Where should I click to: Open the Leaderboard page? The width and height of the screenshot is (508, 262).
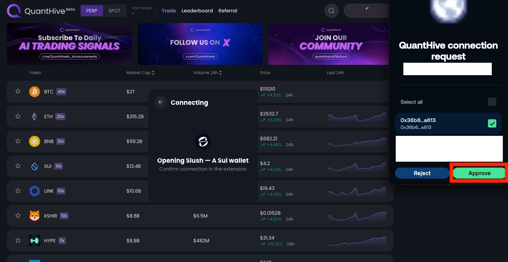(x=197, y=11)
